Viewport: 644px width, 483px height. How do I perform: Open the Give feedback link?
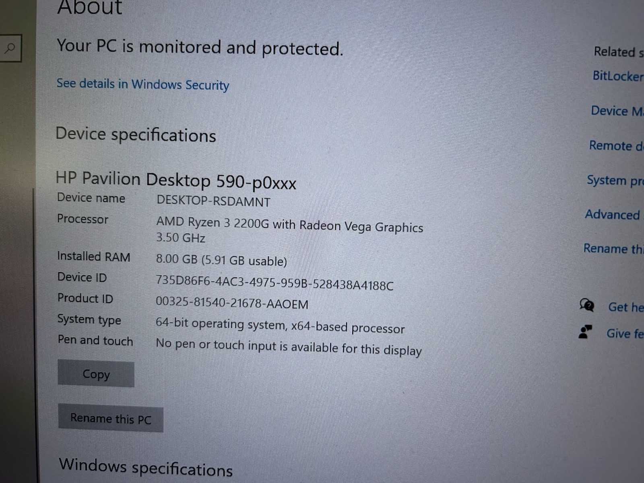pos(625,334)
